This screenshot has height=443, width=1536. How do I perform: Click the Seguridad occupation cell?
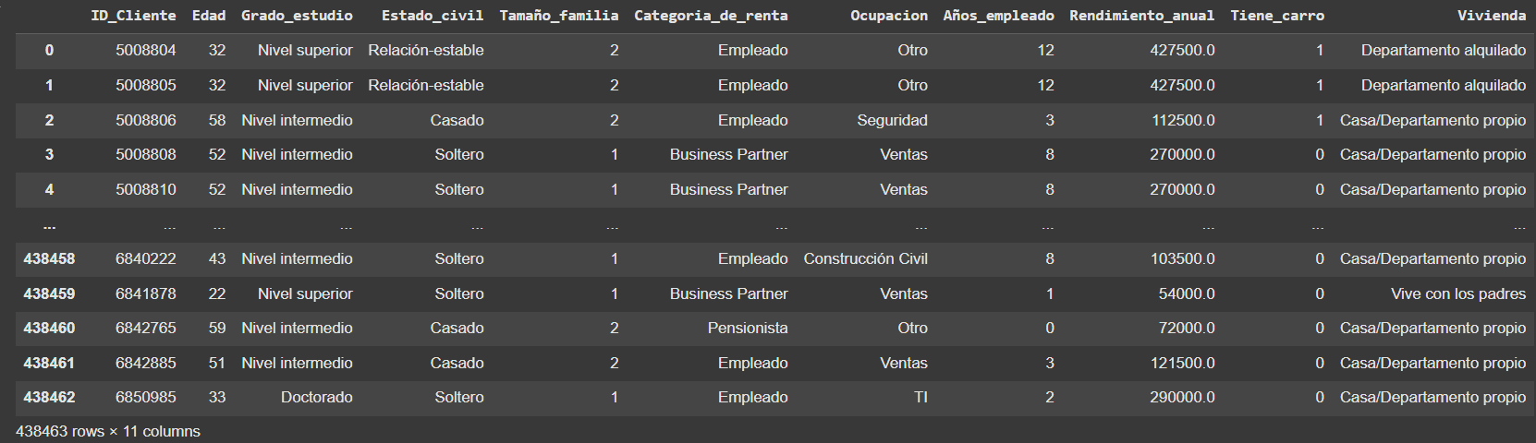892,120
